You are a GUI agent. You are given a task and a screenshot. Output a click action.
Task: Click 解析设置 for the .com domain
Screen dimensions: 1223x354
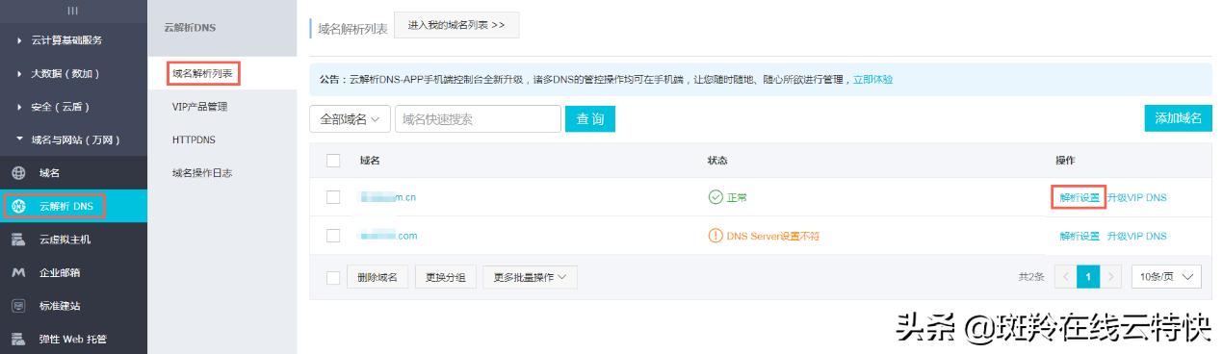[x=1079, y=236]
